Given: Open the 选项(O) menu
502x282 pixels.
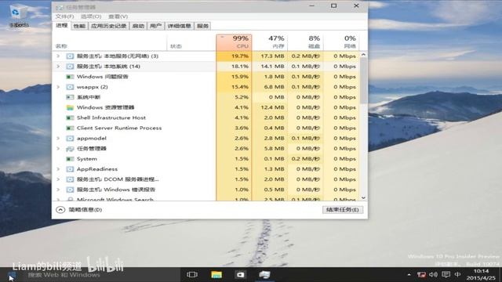Looking at the screenshot, I should tap(91, 16).
